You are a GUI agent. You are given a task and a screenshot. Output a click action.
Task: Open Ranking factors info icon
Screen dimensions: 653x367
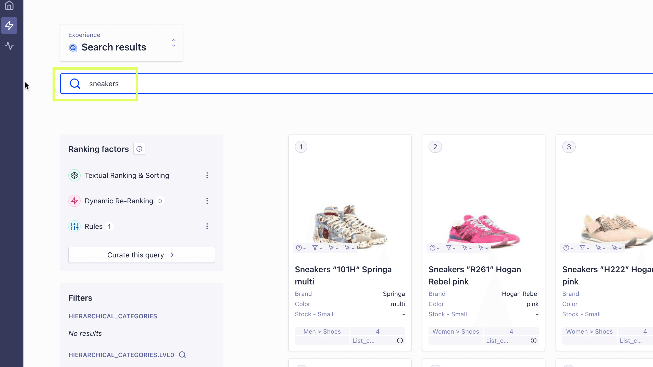pyautogui.click(x=139, y=149)
